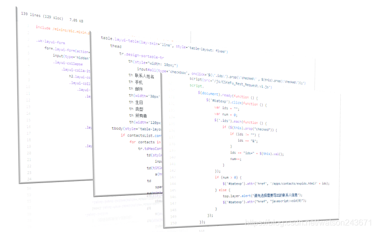The width and height of the screenshot is (376, 232).
Task: Click the 'if ($(this).prop("checked")) {' line
Action: click(250, 128)
